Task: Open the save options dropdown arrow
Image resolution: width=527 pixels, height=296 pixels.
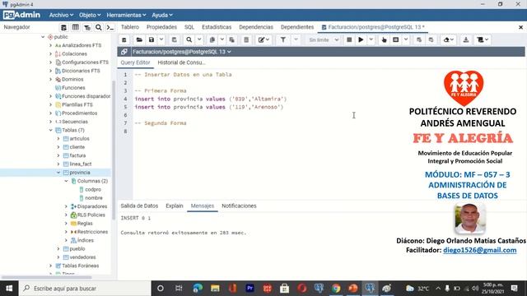Action: coord(161,40)
